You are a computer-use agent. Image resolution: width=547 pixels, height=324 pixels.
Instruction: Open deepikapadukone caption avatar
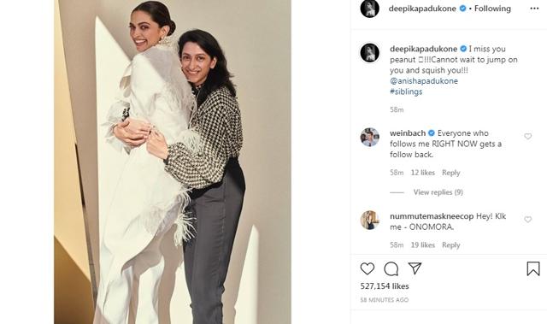(370, 53)
